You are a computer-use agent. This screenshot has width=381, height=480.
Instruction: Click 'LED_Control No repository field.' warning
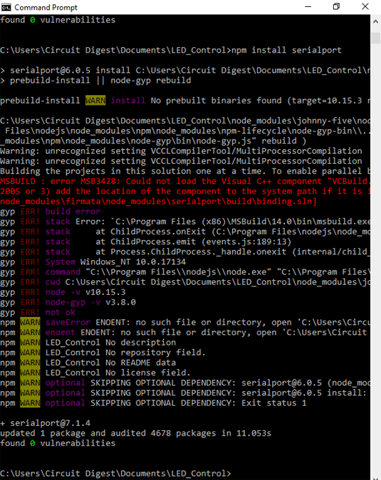tap(125, 353)
